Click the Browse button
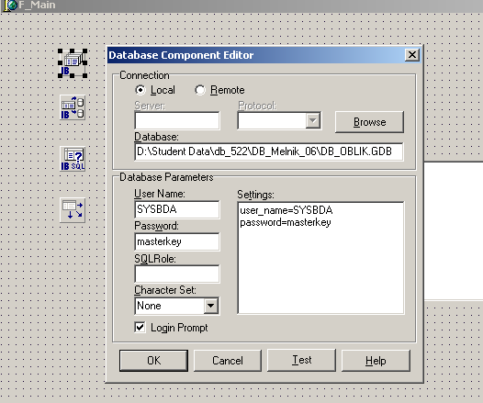This screenshot has height=403, width=483. (369, 122)
